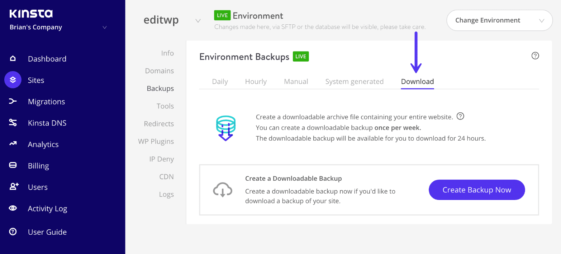Navigate to the Redirects section
Image resolution: width=561 pixels, height=254 pixels.
click(159, 123)
